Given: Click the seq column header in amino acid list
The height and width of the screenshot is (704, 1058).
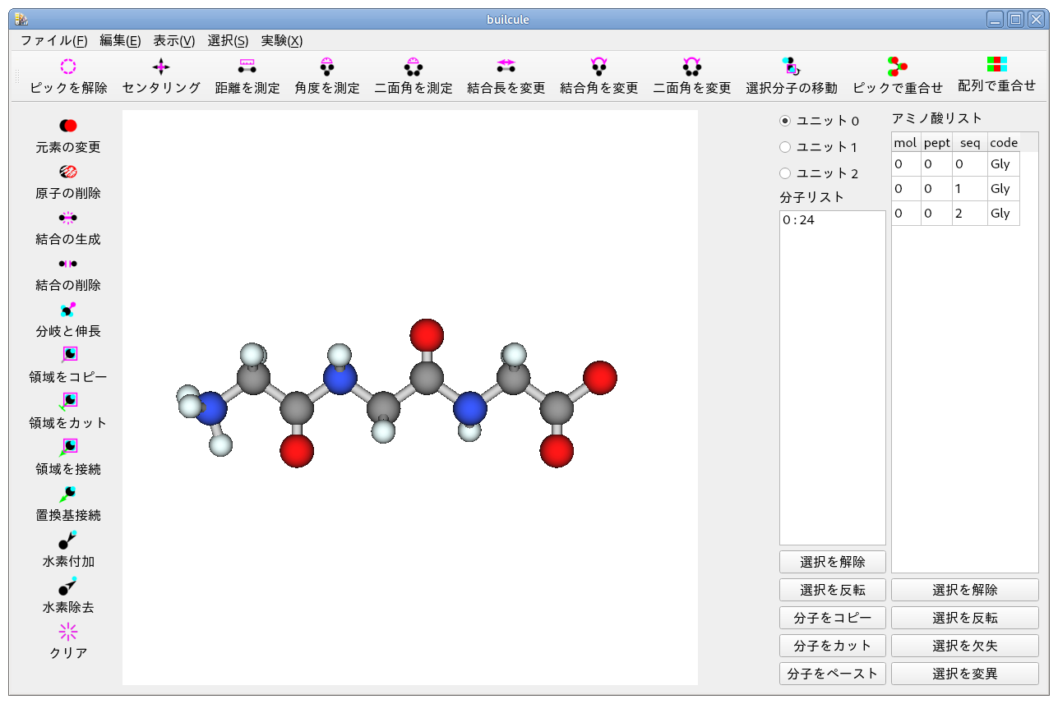Looking at the screenshot, I should click(x=970, y=143).
